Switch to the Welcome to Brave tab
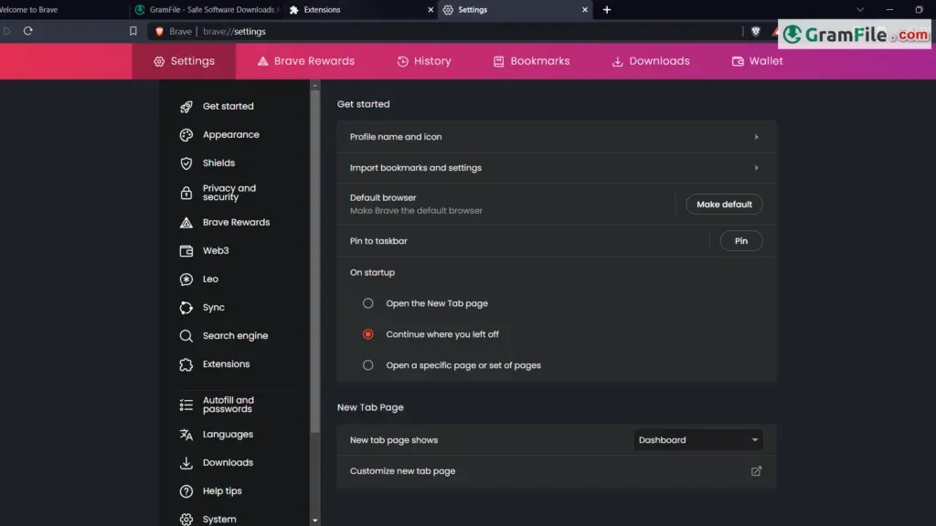 (63, 9)
